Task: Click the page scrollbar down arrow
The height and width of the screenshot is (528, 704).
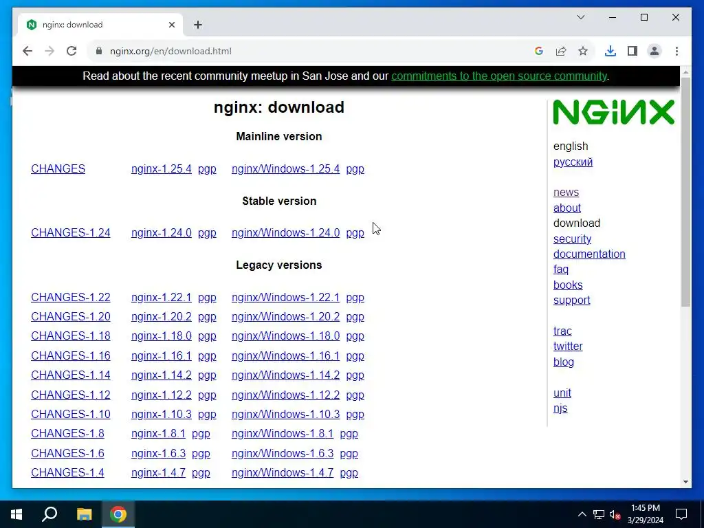Action: [x=685, y=482]
